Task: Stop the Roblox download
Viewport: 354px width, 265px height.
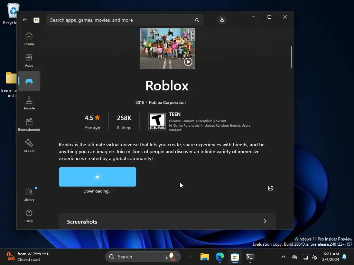Action: tap(97, 177)
